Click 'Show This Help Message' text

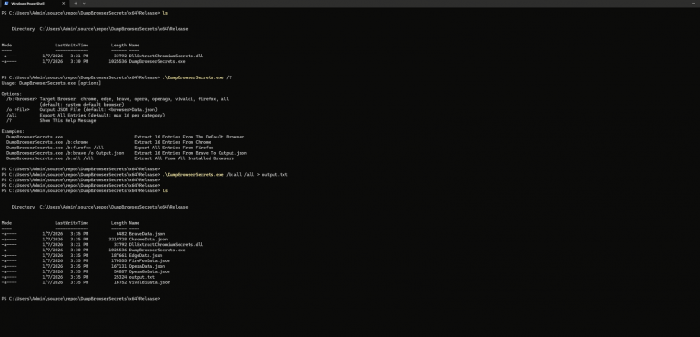tap(67, 120)
